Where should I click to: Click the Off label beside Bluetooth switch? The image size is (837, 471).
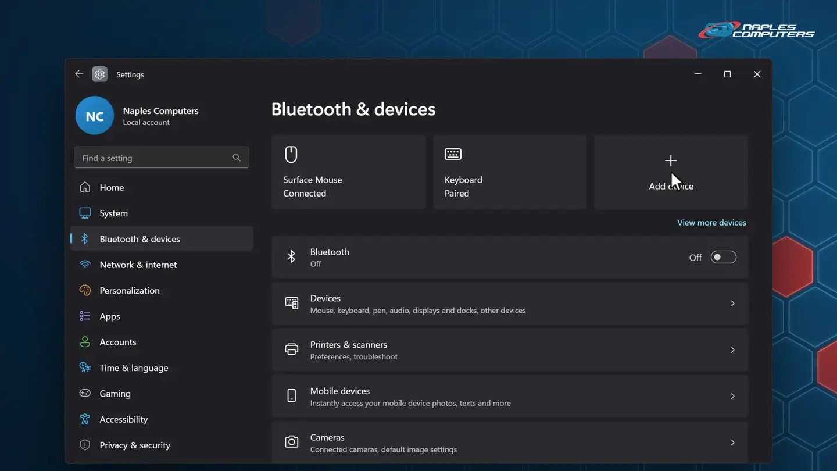coord(695,258)
